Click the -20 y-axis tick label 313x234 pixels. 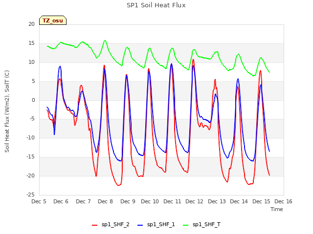pyautogui.click(x=30, y=175)
